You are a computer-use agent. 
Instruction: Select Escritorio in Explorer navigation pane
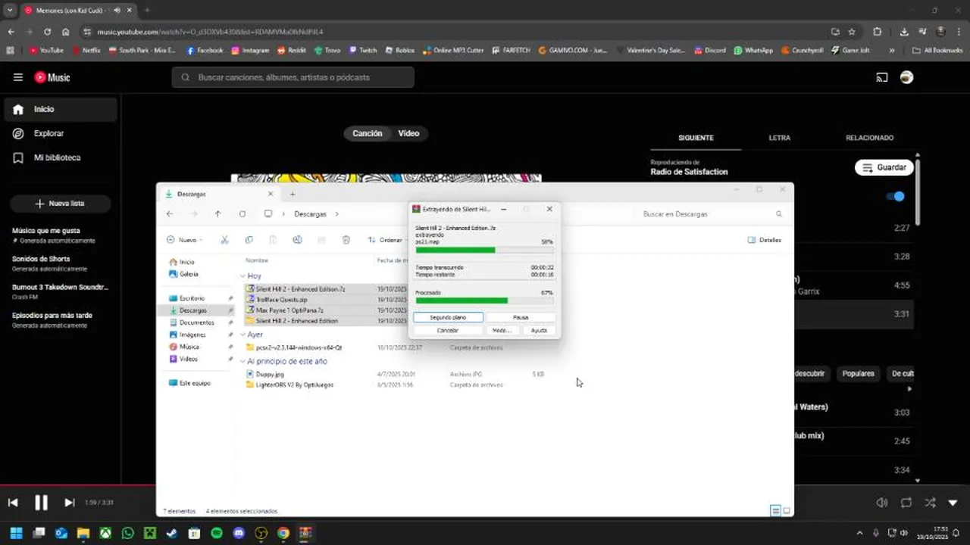coord(192,298)
